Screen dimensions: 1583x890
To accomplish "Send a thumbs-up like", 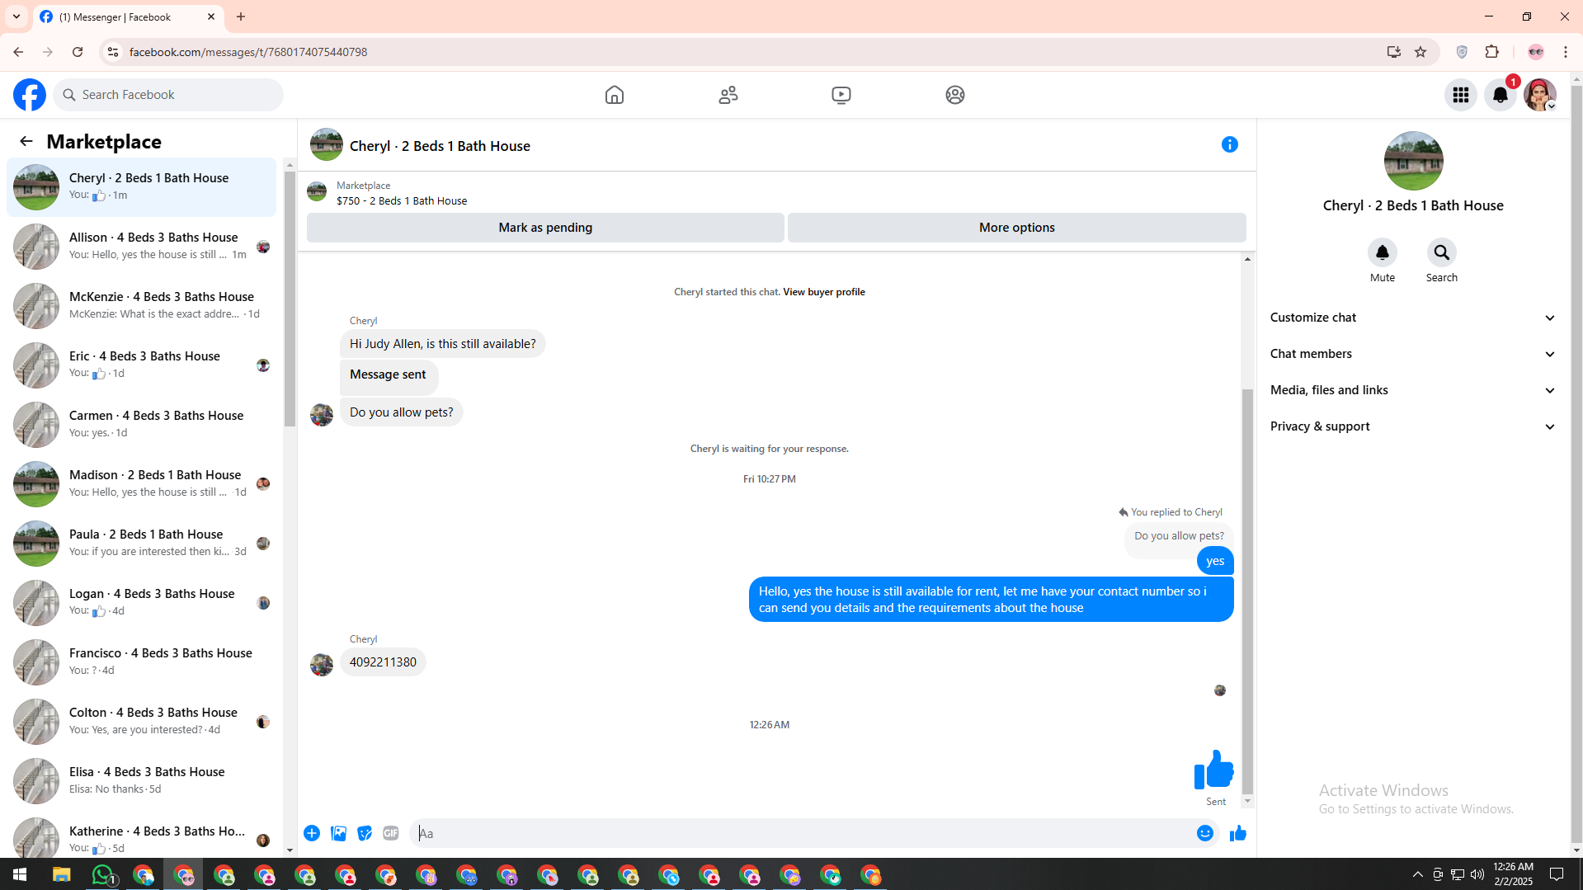I will tap(1238, 833).
